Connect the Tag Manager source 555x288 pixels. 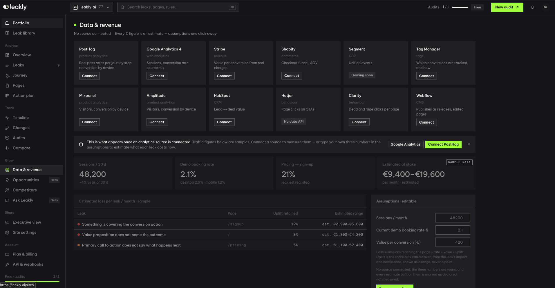coord(426,76)
